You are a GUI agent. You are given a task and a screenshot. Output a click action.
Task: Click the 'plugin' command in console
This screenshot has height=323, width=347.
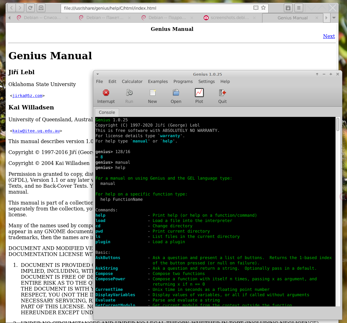click(x=103, y=242)
